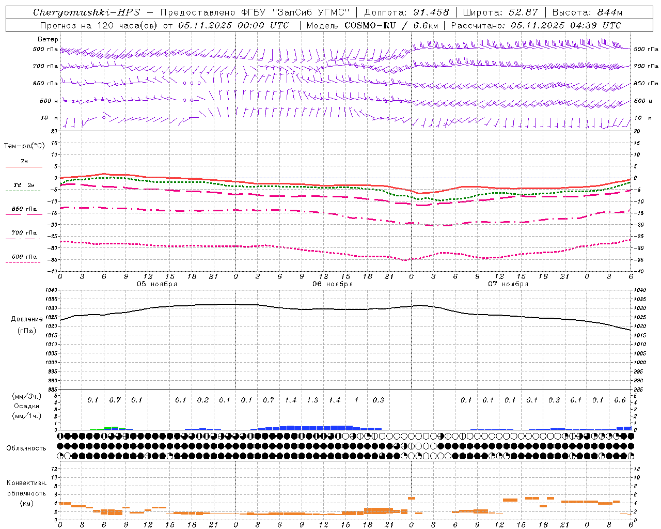This screenshot has width=661, height=529.
Task: Click the 'Облачность' cloudiness row label
Action: click(x=26, y=448)
